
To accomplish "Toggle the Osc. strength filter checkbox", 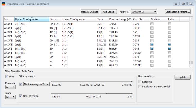I will [21, 96].
